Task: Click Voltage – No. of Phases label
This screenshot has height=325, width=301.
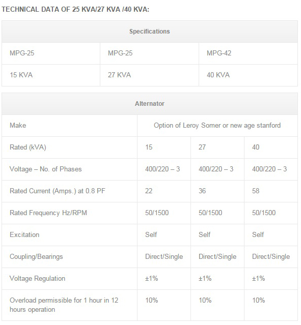Action: [x=46, y=169]
